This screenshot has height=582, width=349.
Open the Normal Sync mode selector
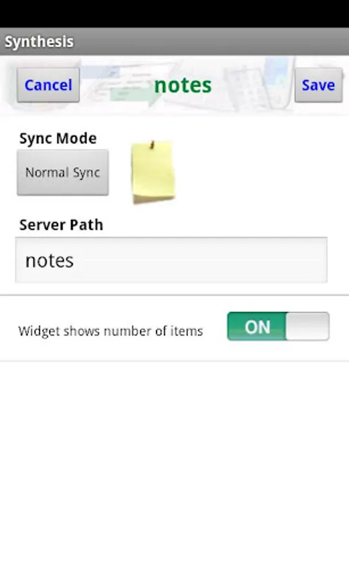[63, 172]
